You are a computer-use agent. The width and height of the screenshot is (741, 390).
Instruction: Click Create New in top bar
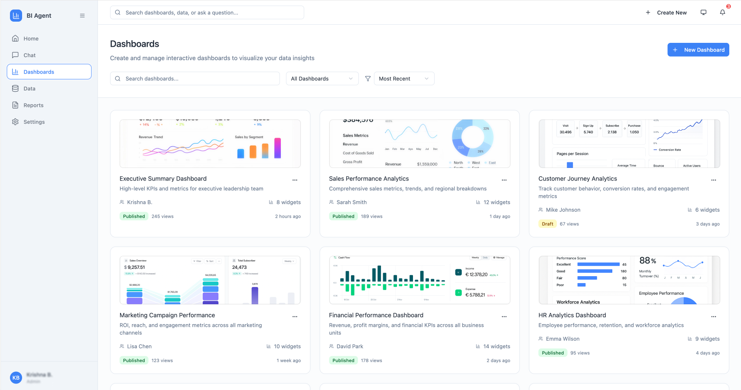coord(666,13)
